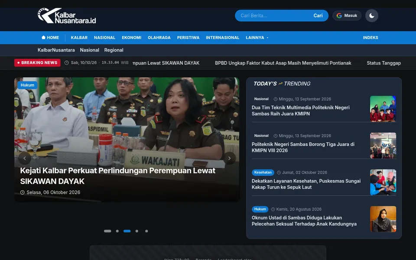Viewport: 416px width, 260px height.
Task: Open the EKONOMI menu item
Action: [x=132, y=38]
